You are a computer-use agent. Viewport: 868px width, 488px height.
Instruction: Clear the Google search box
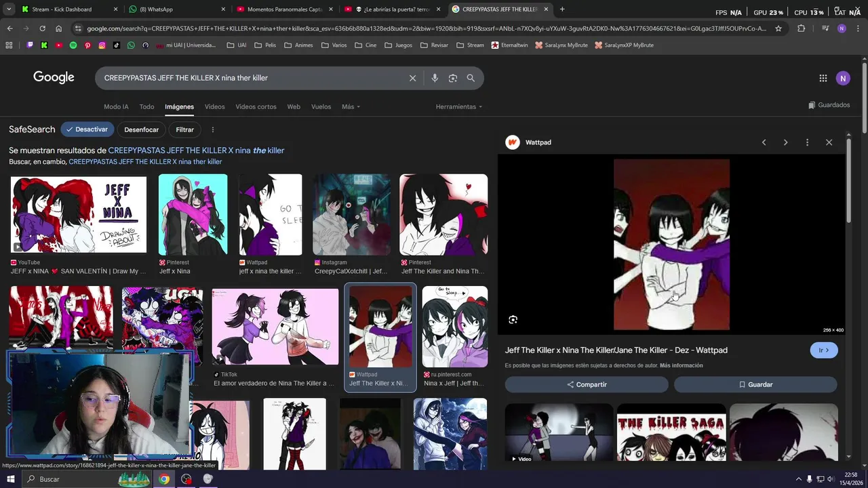coord(412,78)
